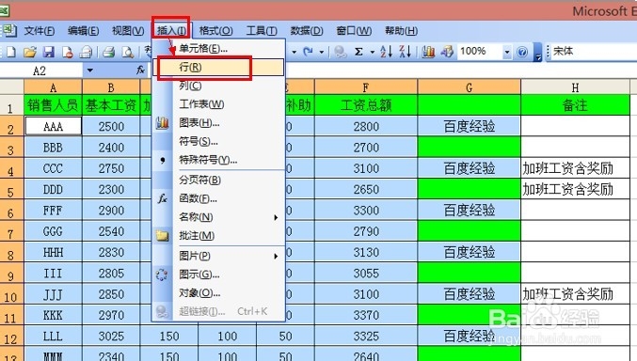Click cell containing AAA
Image resolution: width=637 pixels, height=361 pixels.
point(54,126)
